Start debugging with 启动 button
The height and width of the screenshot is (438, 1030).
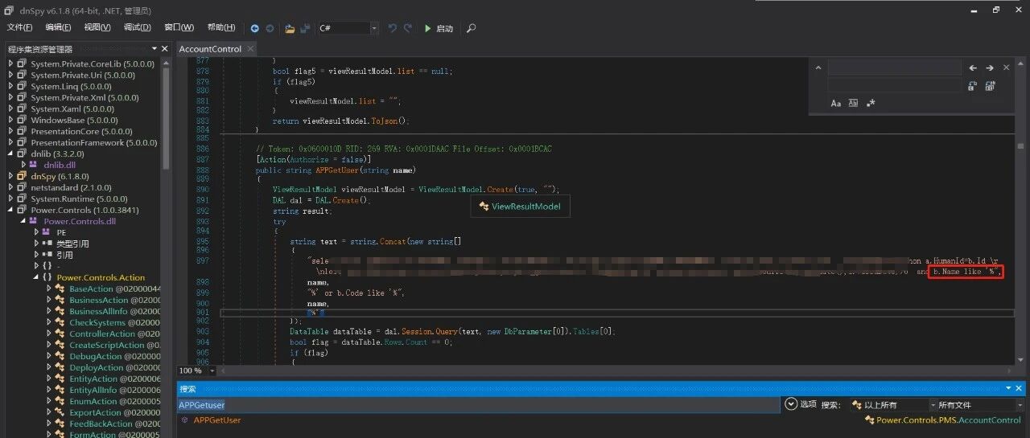click(x=439, y=28)
